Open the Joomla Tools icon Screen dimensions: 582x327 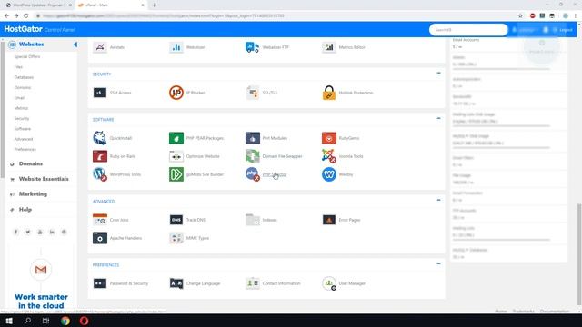coord(329,156)
